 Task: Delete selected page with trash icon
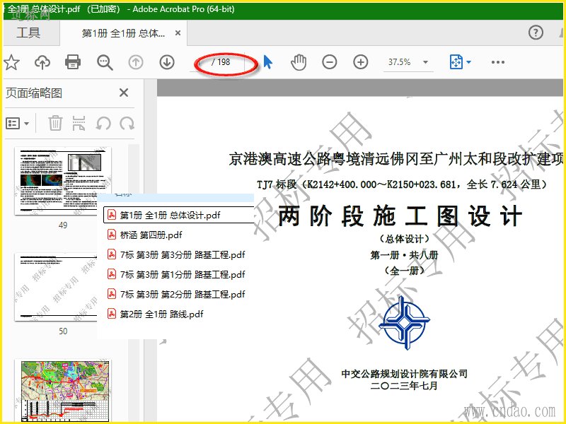pos(55,123)
